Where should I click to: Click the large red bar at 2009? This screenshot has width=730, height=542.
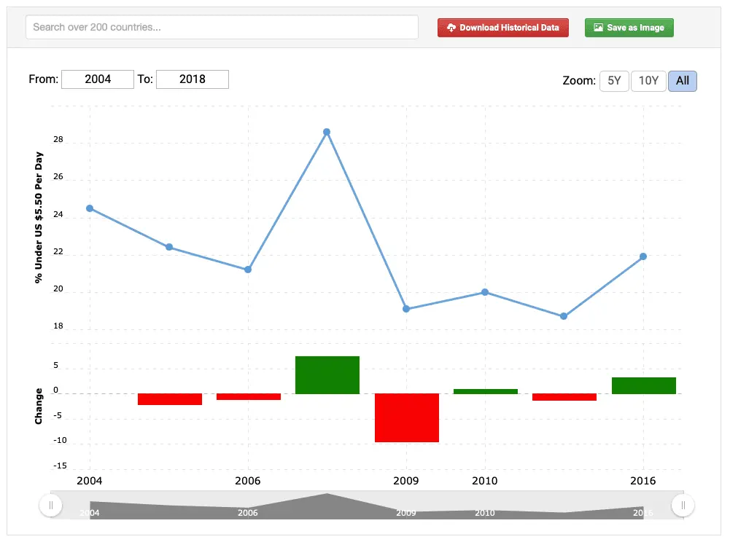[406, 417]
